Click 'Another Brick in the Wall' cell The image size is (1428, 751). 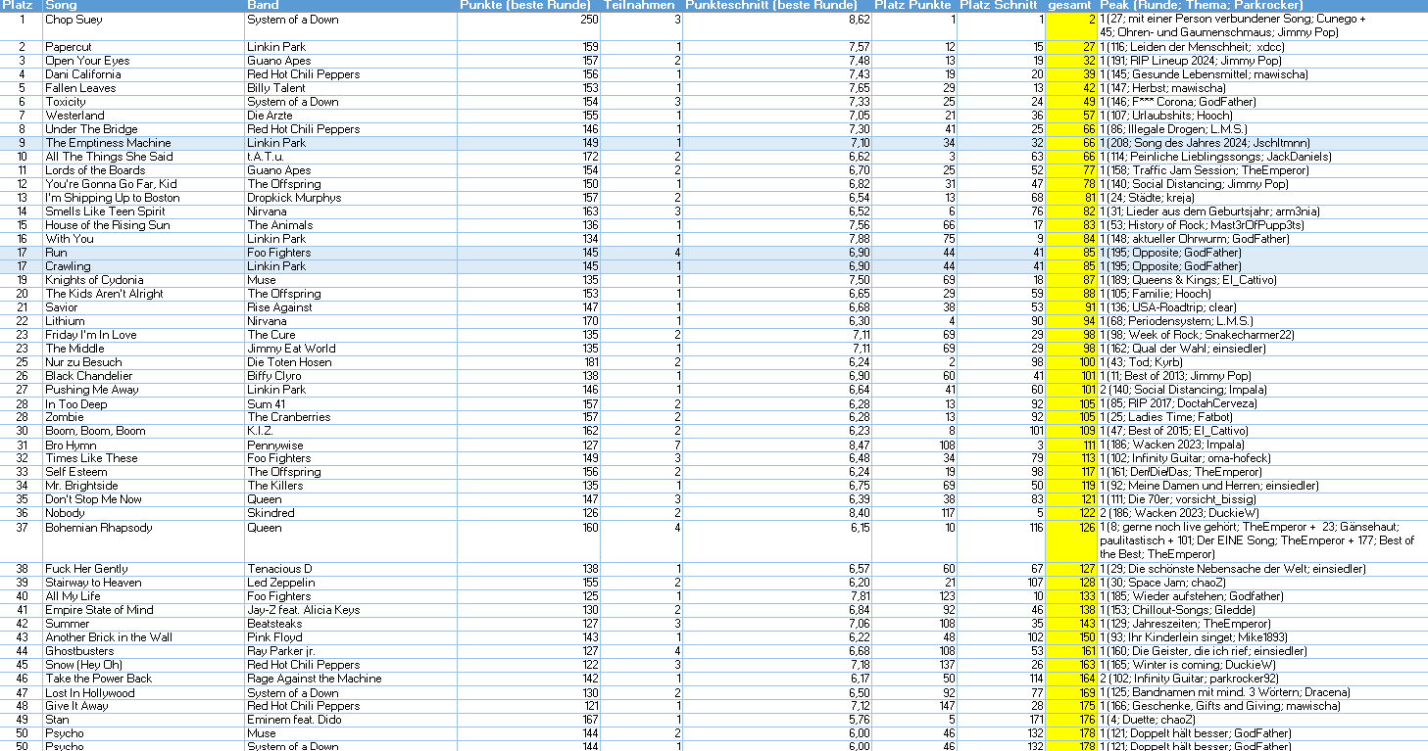pos(143,637)
